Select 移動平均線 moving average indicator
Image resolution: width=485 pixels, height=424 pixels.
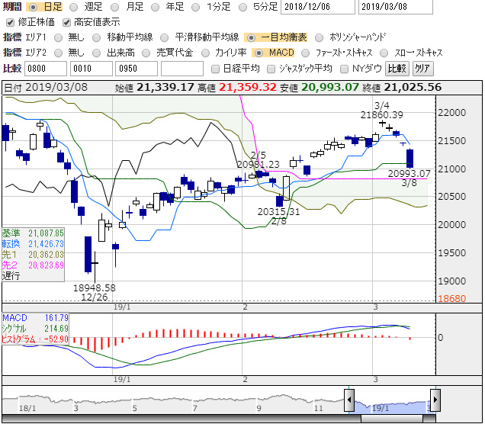click(97, 37)
